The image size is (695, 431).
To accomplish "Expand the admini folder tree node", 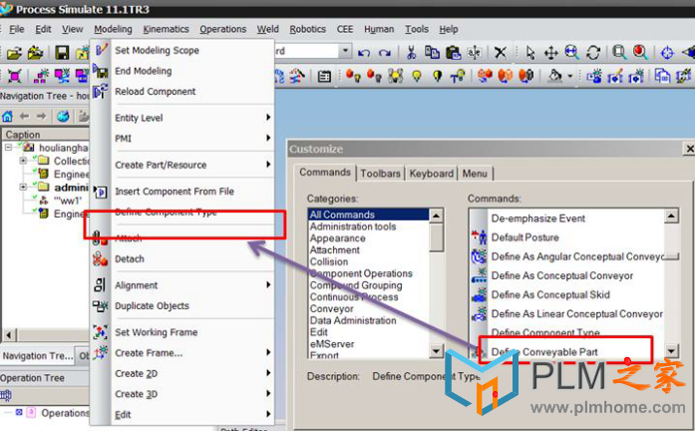I will click(23, 187).
